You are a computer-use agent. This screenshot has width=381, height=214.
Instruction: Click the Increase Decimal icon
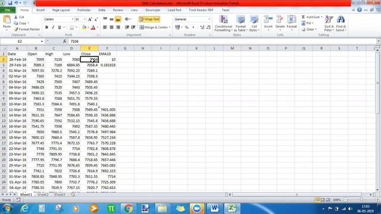[202, 27]
